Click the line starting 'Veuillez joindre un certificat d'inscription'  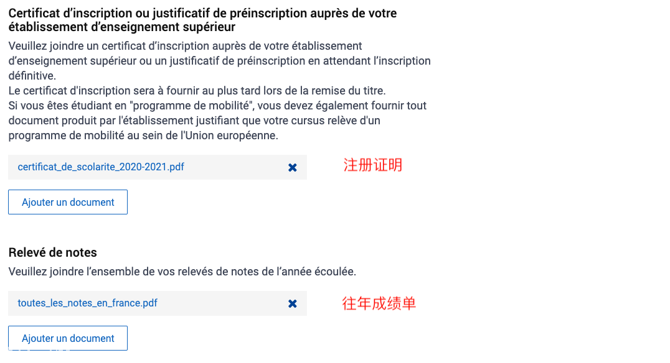tap(185, 46)
